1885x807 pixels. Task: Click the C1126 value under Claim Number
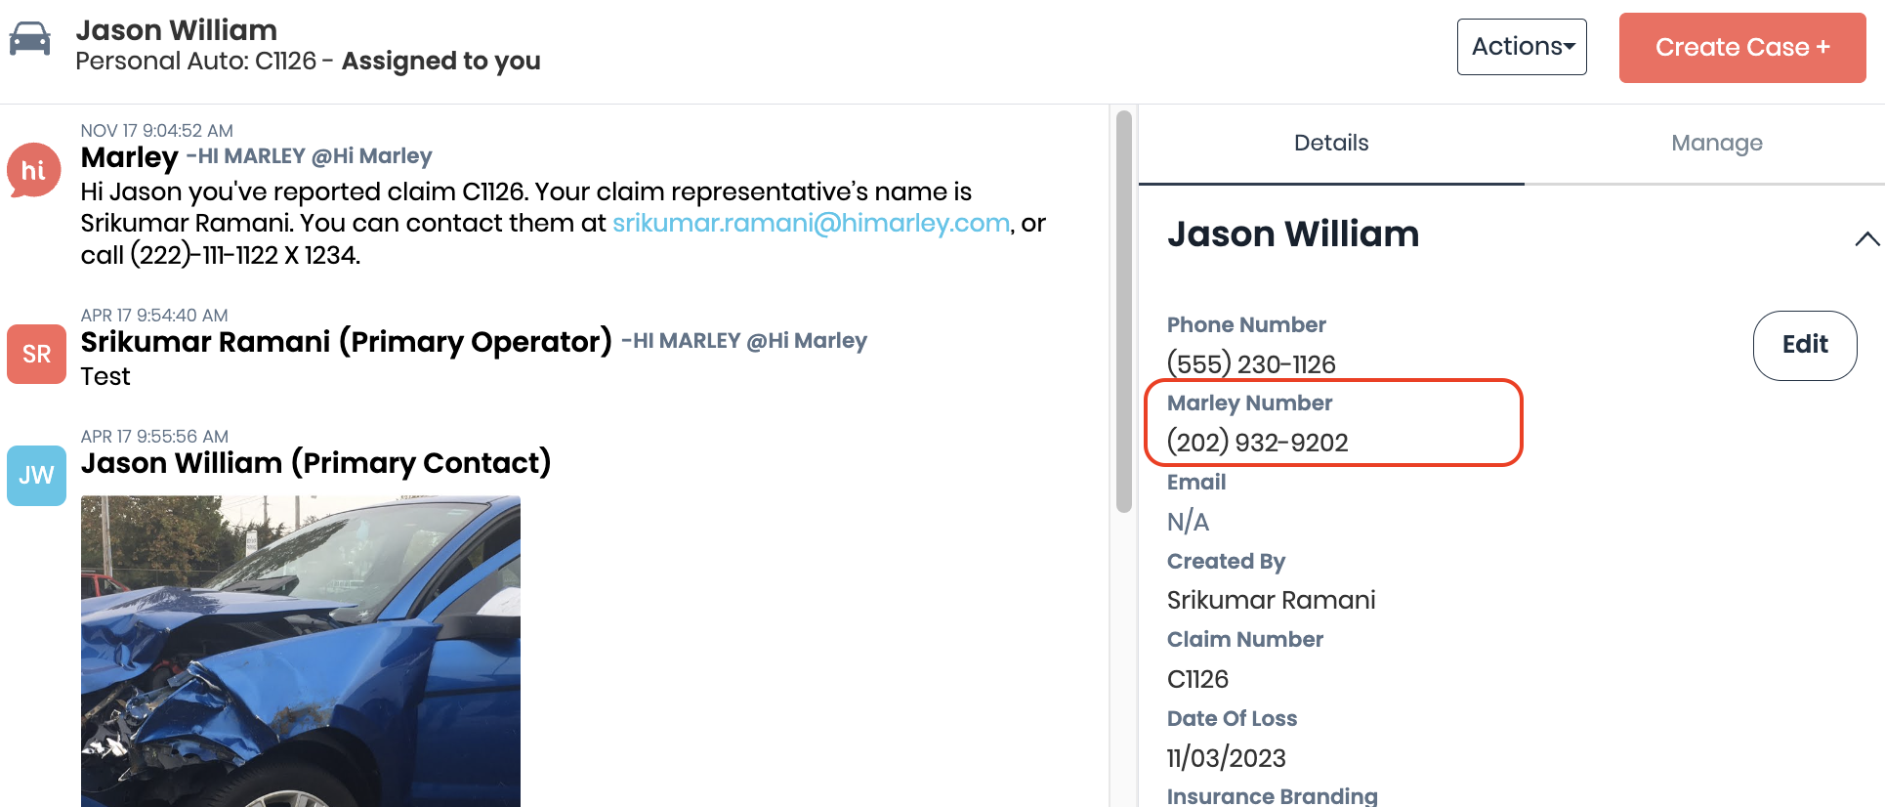tap(1197, 679)
